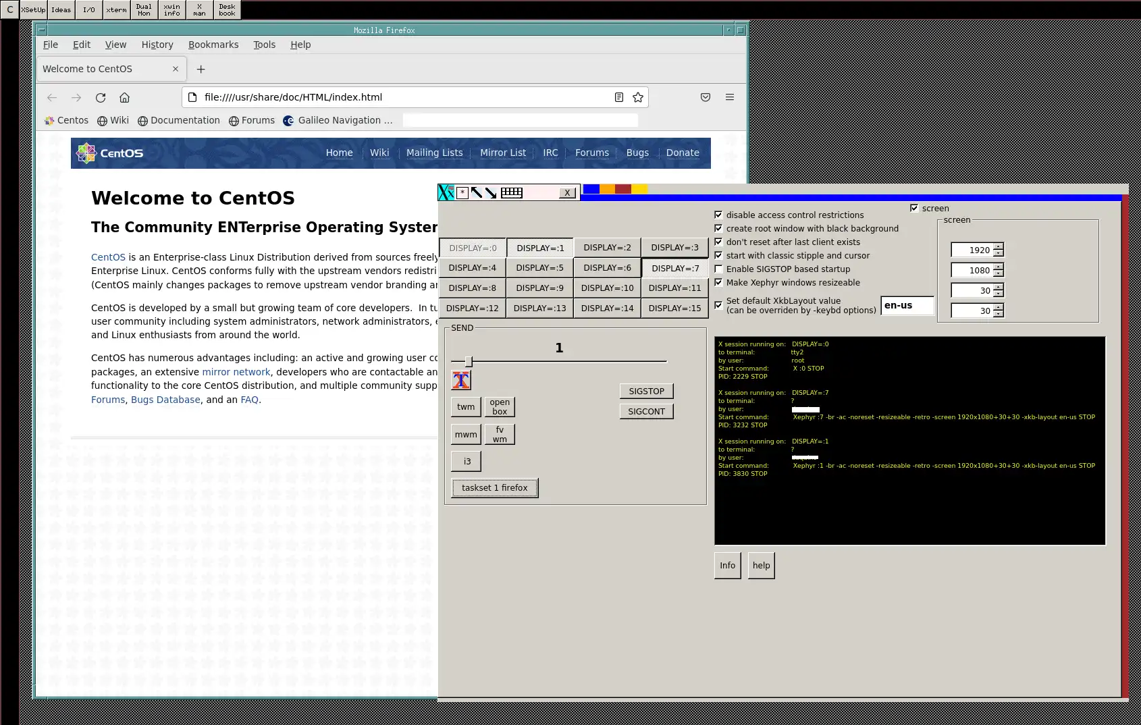Click Firefox back arrow
Screen dimensions: 1141x725
[52, 97]
